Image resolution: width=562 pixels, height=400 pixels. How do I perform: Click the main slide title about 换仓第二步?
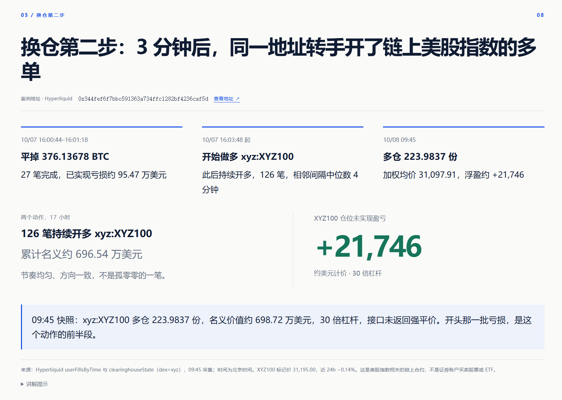pos(279,59)
